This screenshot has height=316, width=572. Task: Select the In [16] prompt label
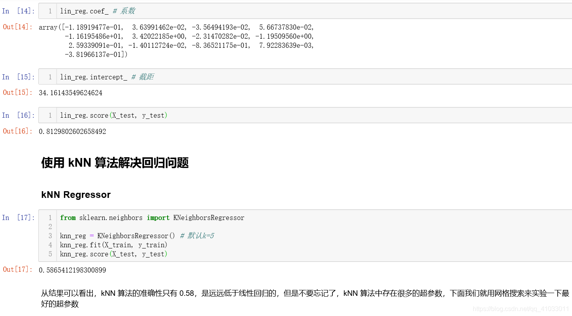(x=18, y=115)
